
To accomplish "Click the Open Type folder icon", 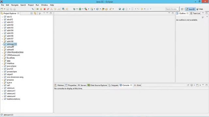I will coord(103,9).
